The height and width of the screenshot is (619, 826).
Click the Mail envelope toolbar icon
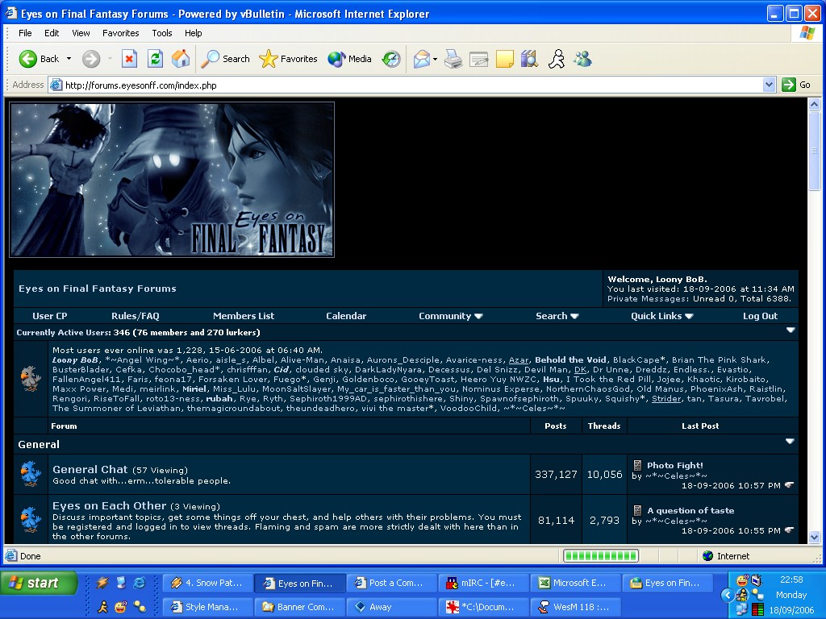coord(421,59)
